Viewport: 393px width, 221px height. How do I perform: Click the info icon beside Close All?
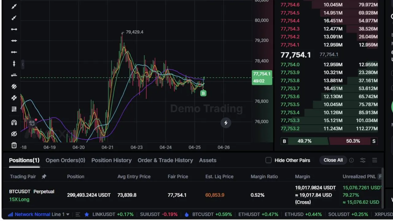tap(351, 160)
